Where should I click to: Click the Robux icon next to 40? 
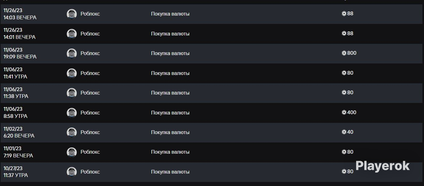pos(344,132)
